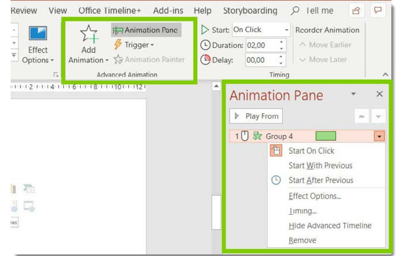397x256 pixels.
Task: Open the Add Animation gallery
Action: (88, 45)
